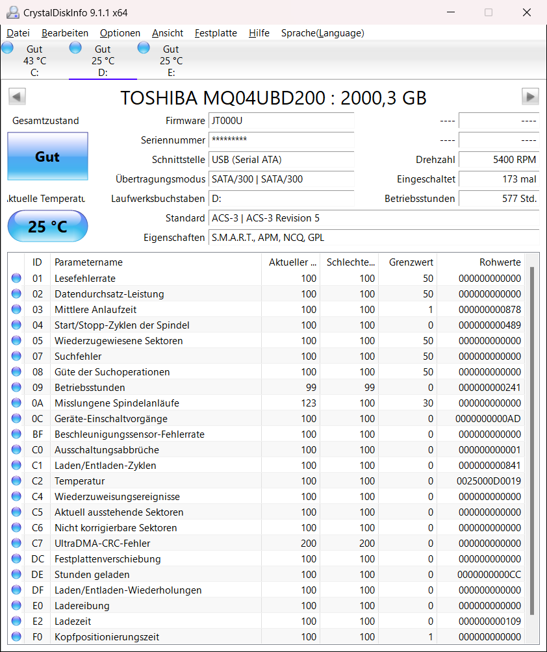Screen dimensions: 547x652
Task: Select the Start/Stopp-Zyklen der Spindel row
Action: point(266,325)
